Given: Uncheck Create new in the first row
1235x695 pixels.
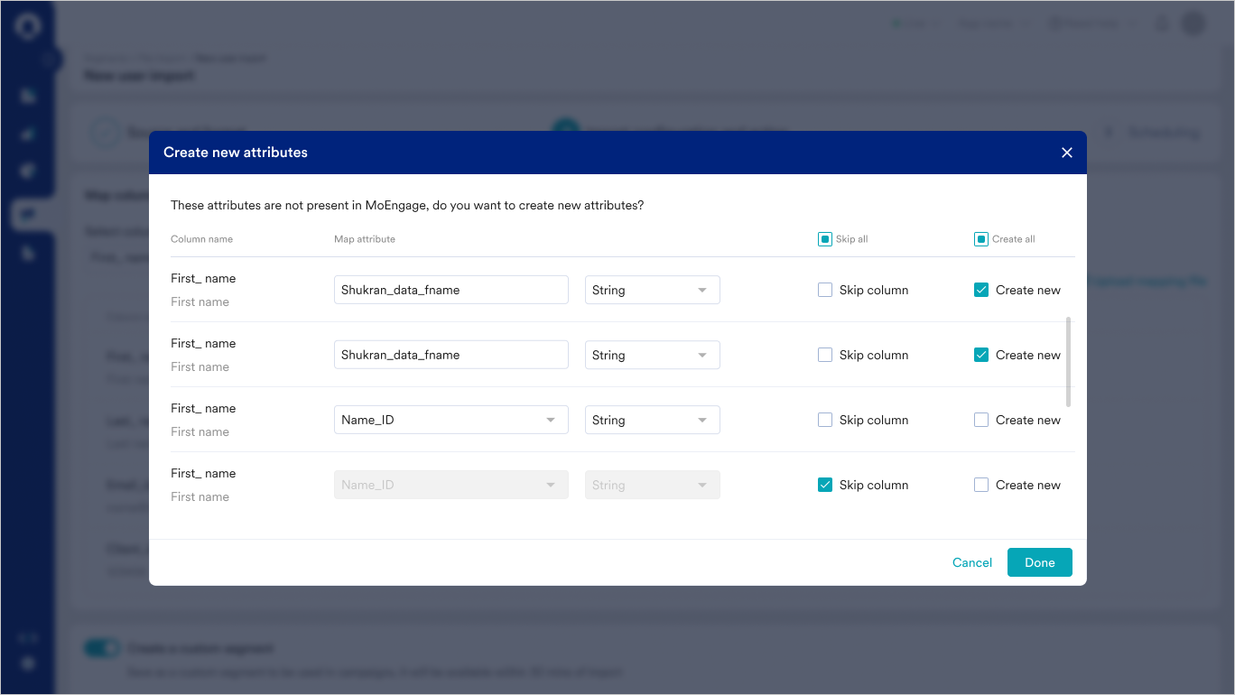Looking at the screenshot, I should [x=981, y=290].
